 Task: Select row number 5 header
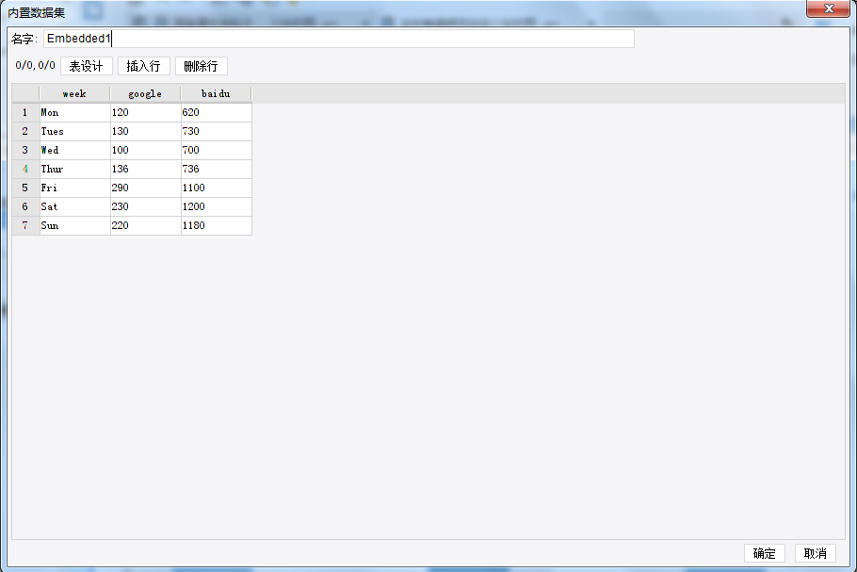(x=25, y=188)
